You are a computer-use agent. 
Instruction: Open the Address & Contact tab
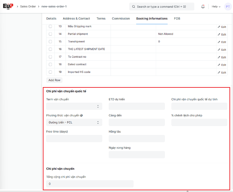point(76,19)
